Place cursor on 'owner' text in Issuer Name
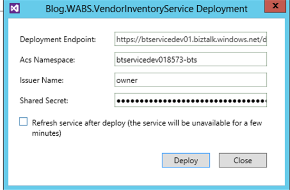This screenshot has width=290, height=190. tap(127, 81)
